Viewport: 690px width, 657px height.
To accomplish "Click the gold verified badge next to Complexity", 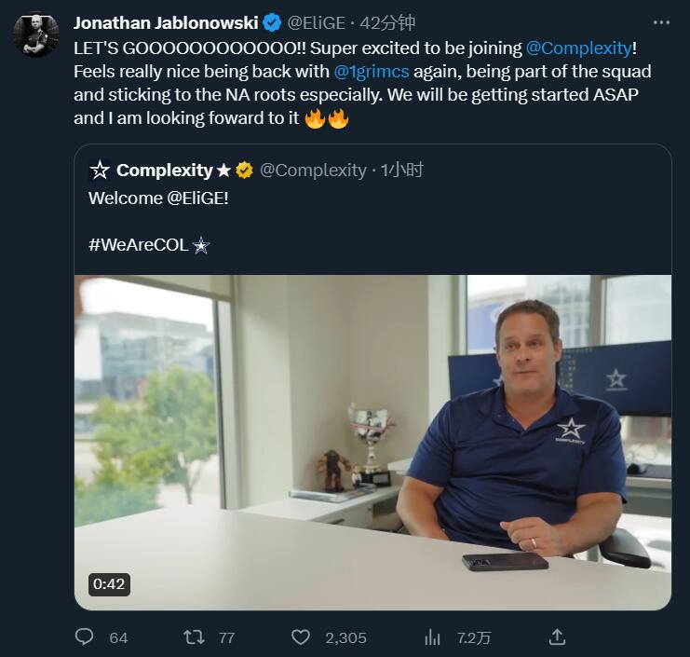I will click(x=245, y=170).
